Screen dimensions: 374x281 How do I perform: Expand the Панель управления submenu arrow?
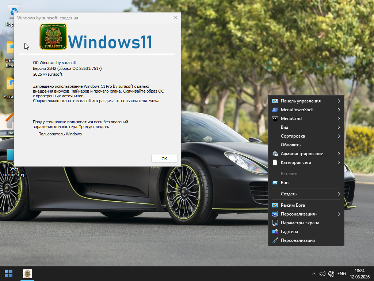(x=339, y=101)
